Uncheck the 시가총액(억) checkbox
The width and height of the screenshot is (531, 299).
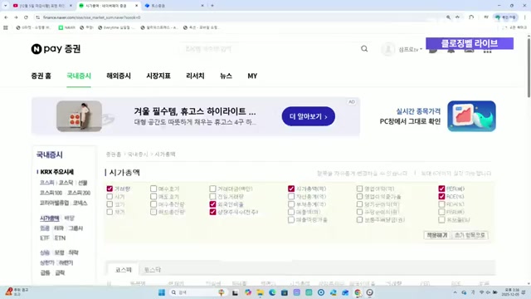[291, 189]
